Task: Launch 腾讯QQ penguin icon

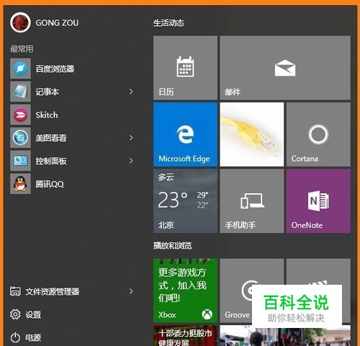Action: coord(20,184)
